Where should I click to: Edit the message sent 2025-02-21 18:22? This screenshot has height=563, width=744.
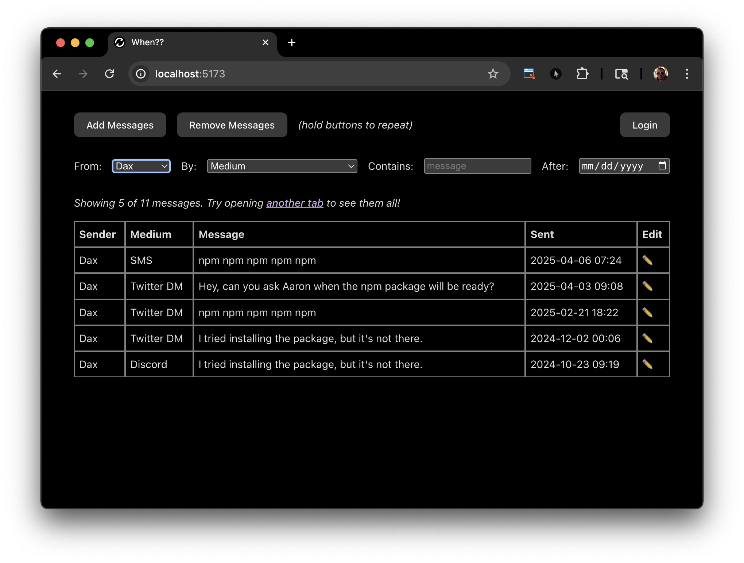click(647, 313)
